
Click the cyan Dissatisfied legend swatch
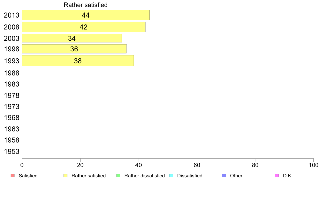click(x=171, y=176)
